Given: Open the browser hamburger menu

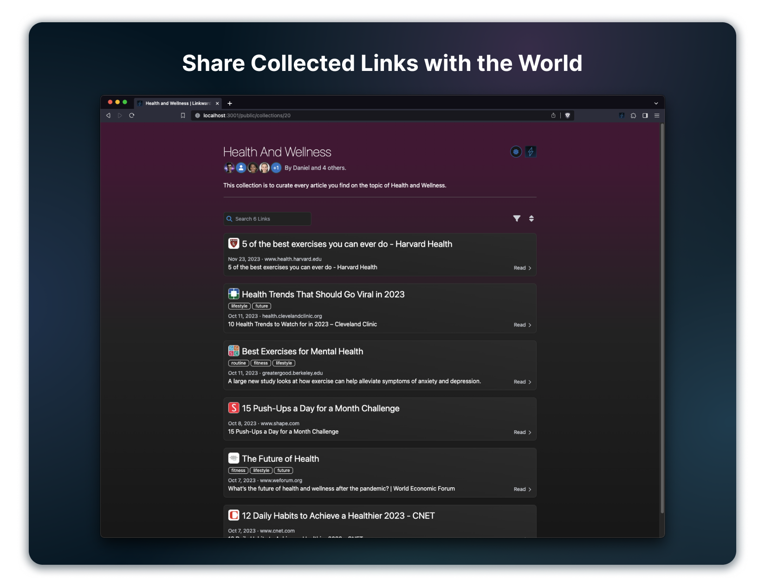Looking at the screenshot, I should (657, 115).
